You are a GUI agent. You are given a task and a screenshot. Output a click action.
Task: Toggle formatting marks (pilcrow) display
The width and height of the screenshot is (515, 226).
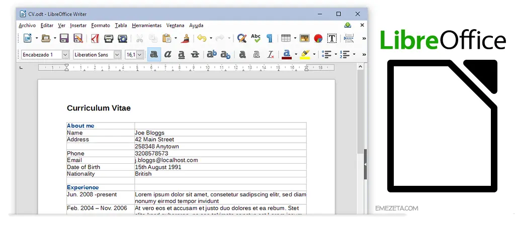tap(270, 38)
